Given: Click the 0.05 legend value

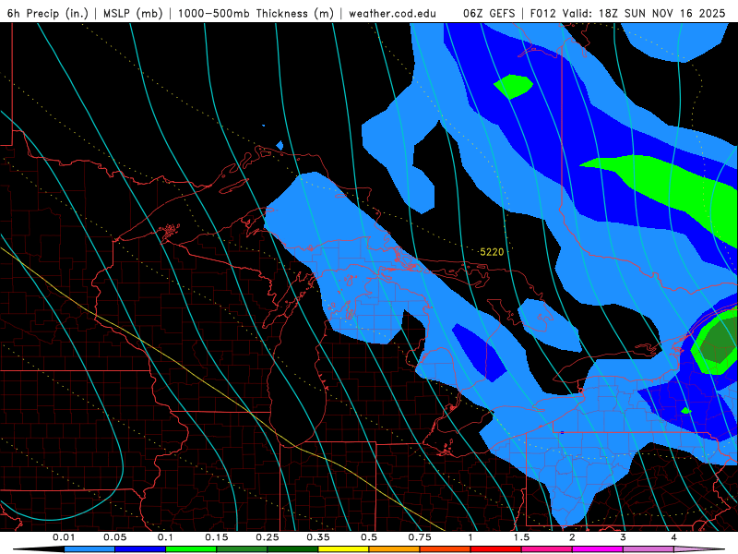Looking at the screenshot, I should (114, 537).
